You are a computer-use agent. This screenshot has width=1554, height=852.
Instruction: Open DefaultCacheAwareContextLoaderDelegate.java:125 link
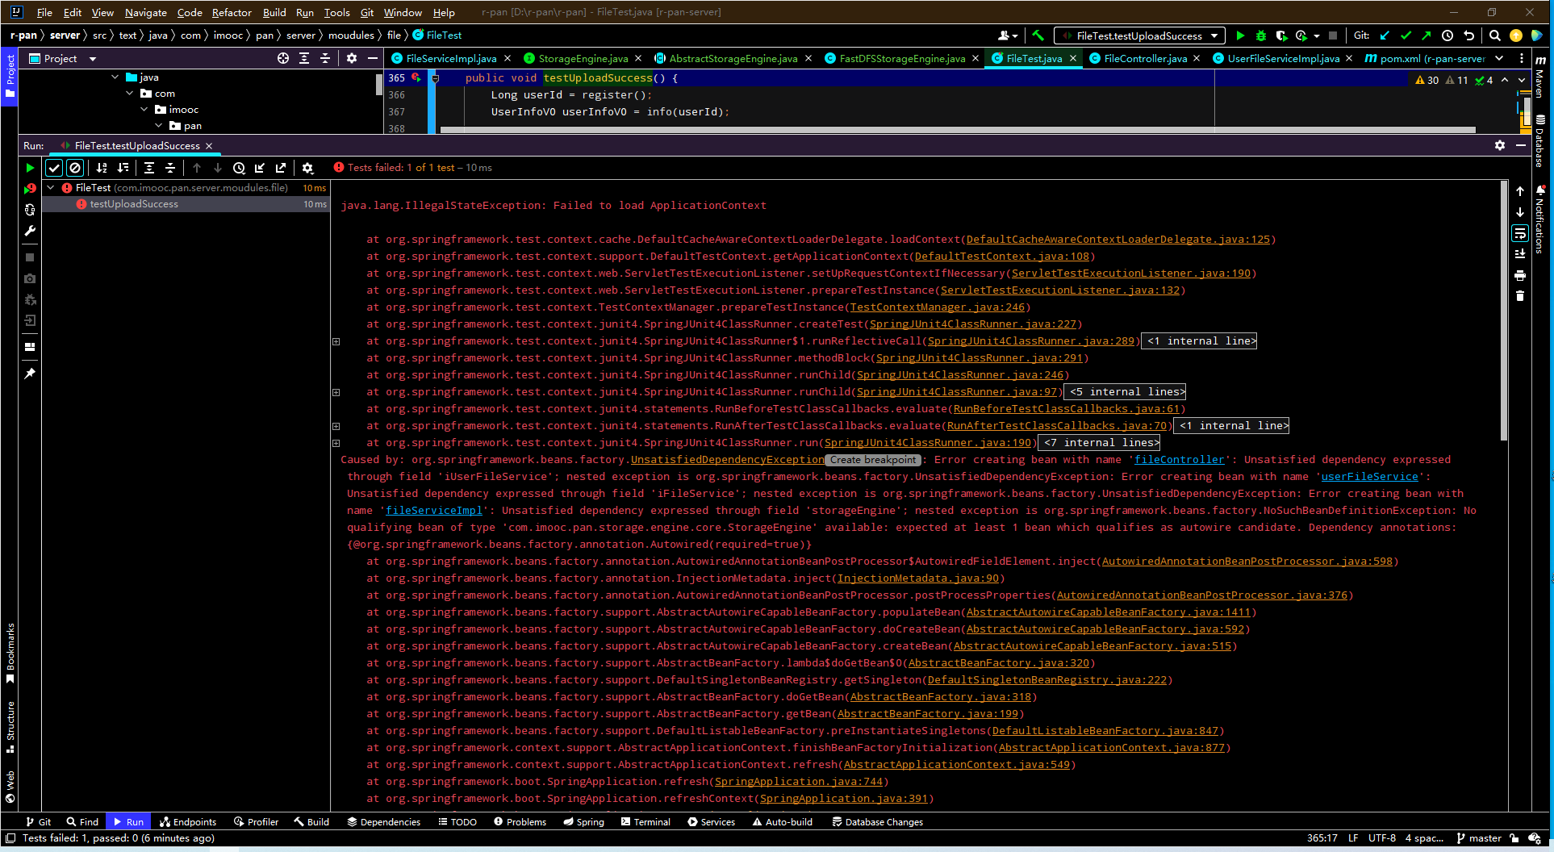click(x=1117, y=240)
